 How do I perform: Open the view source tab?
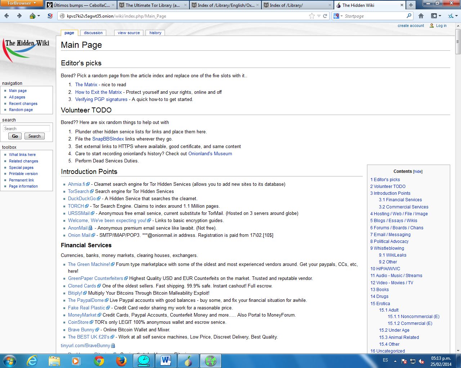(129, 33)
